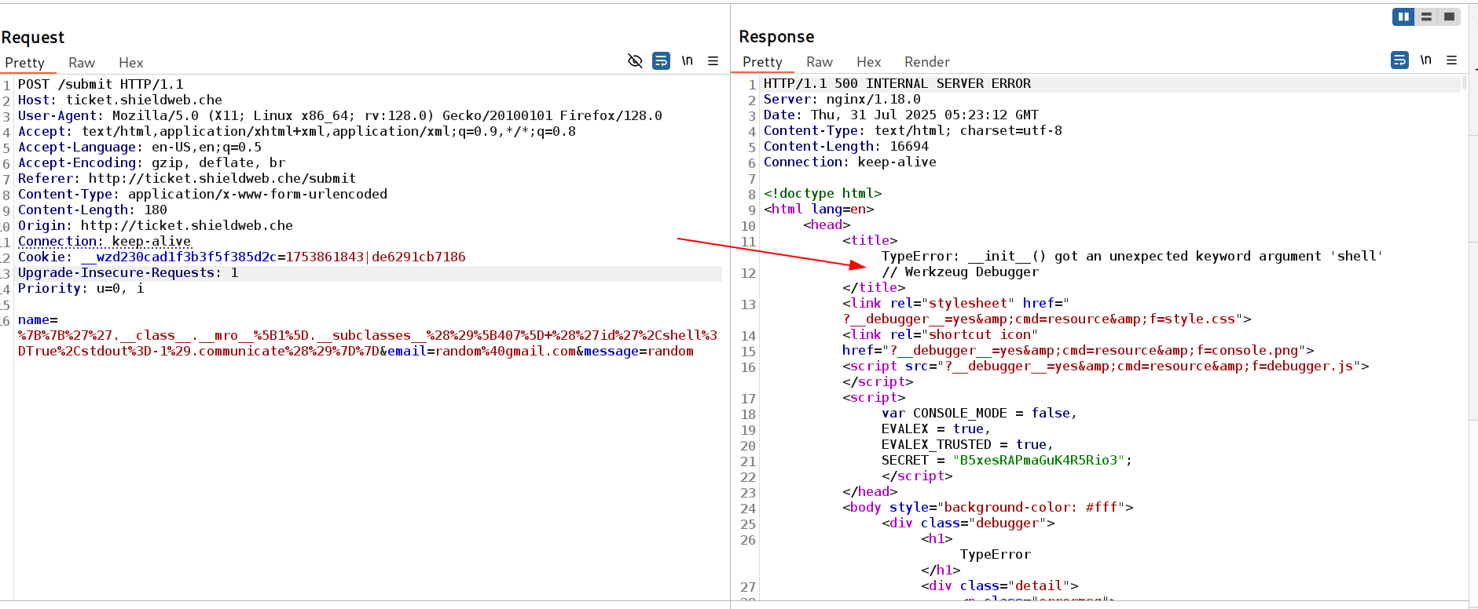
Task: Open the Response Render tab
Action: 927,62
